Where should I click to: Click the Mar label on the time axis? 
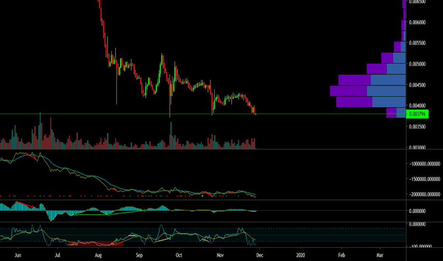click(x=380, y=255)
